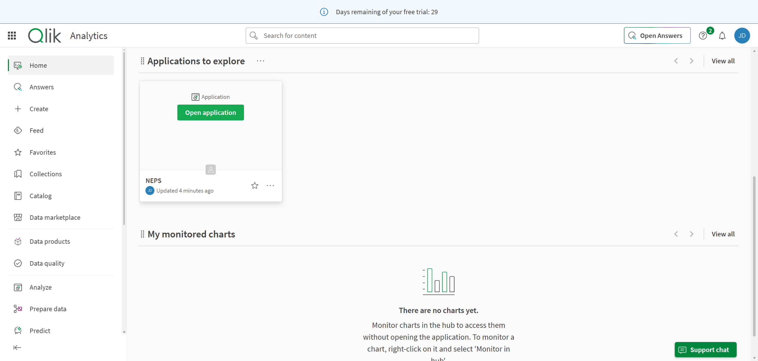Click the JD user avatar
758x361 pixels.
coord(742,36)
